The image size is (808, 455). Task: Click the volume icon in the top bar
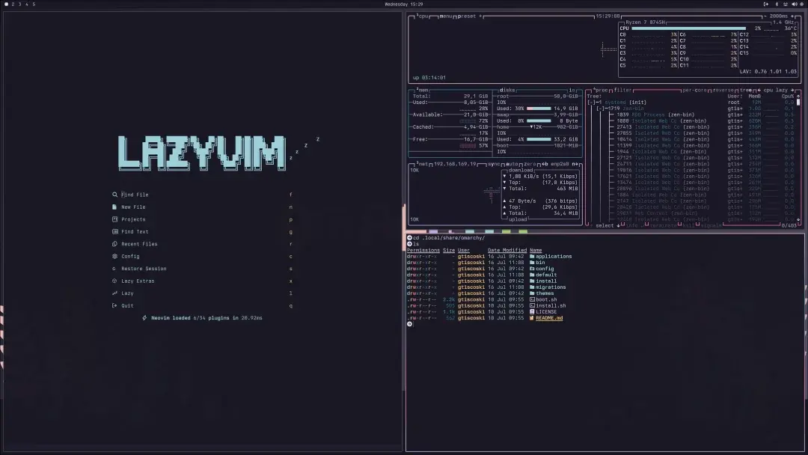tap(793, 4)
